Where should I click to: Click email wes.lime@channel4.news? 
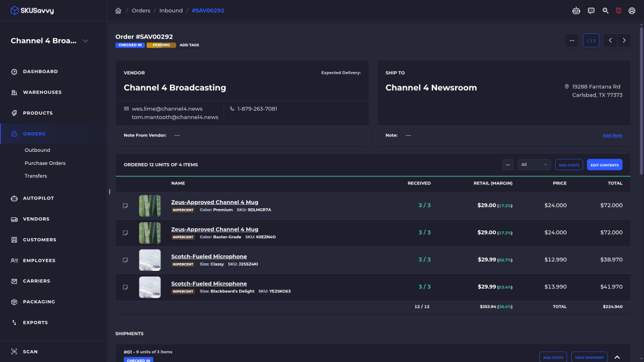point(167,108)
